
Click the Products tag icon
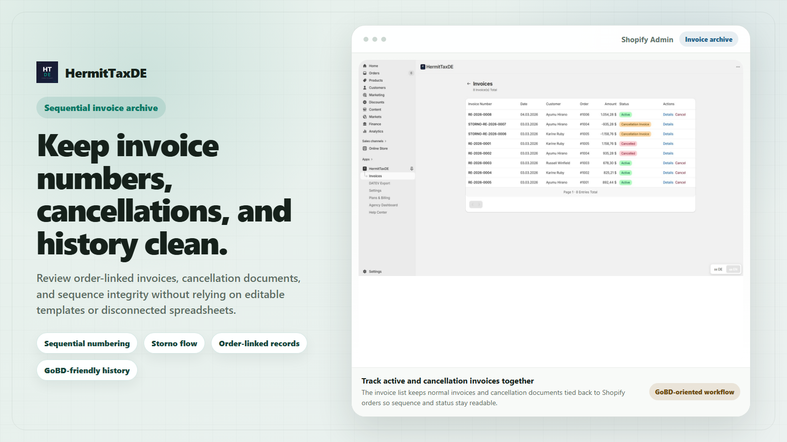click(x=364, y=81)
